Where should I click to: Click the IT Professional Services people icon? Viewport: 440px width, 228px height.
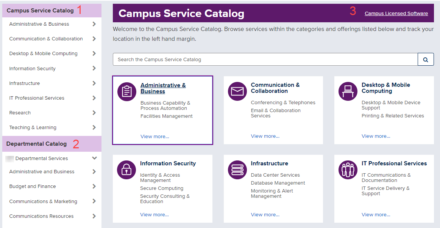pyautogui.click(x=348, y=170)
